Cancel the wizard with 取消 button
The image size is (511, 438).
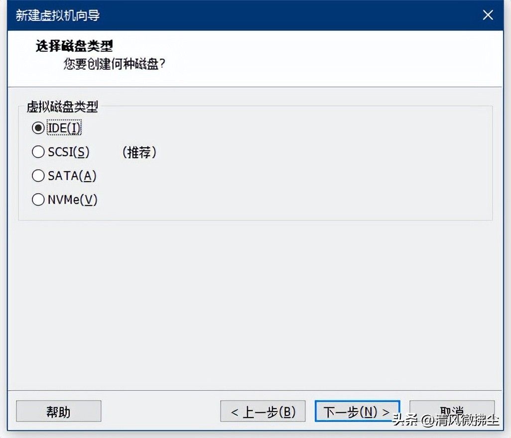[452, 411]
